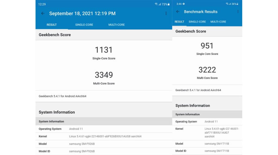278x155 pixels.
Task: Select RESULT tab on Benchmark Results screen
Action: click(179, 22)
